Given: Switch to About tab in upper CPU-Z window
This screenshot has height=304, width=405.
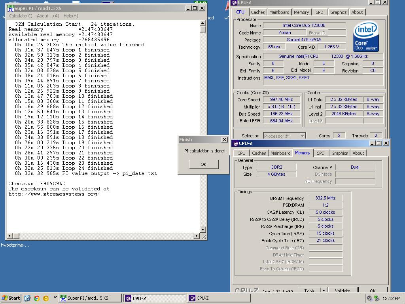Looking at the screenshot, I should (357, 12).
